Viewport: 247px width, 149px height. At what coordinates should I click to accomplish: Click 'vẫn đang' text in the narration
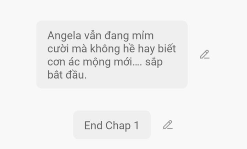(x=106, y=36)
